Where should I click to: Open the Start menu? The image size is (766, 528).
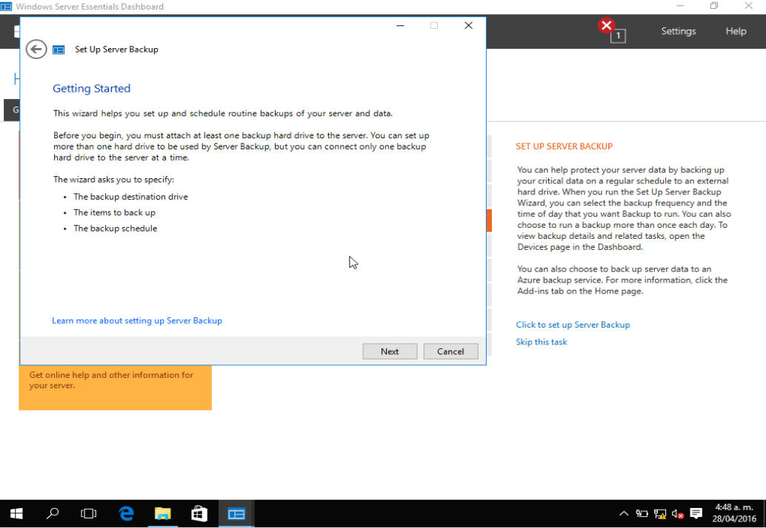(16, 512)
